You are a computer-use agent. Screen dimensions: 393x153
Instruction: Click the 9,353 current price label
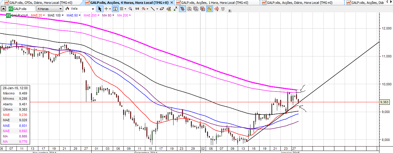pyautogui.click(x=384, y=102)
